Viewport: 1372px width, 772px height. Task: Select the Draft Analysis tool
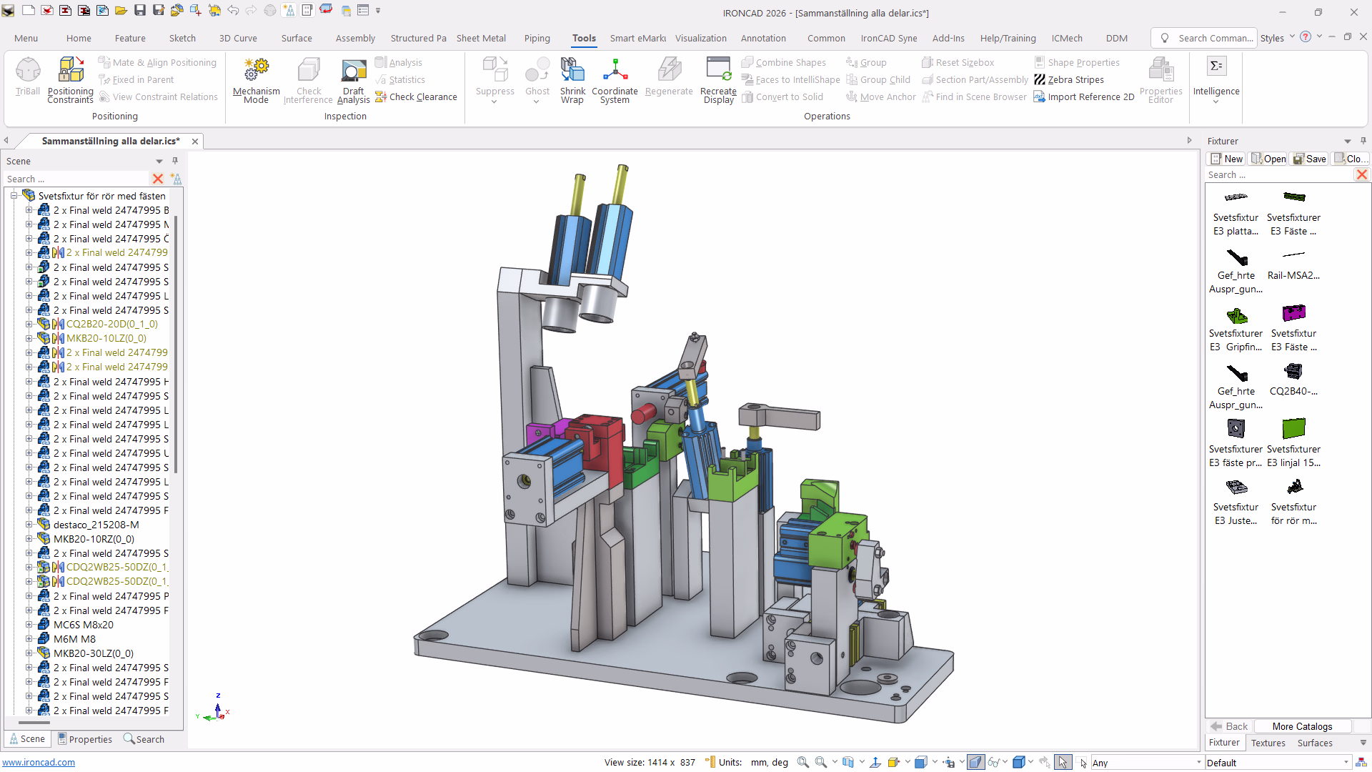353,76
